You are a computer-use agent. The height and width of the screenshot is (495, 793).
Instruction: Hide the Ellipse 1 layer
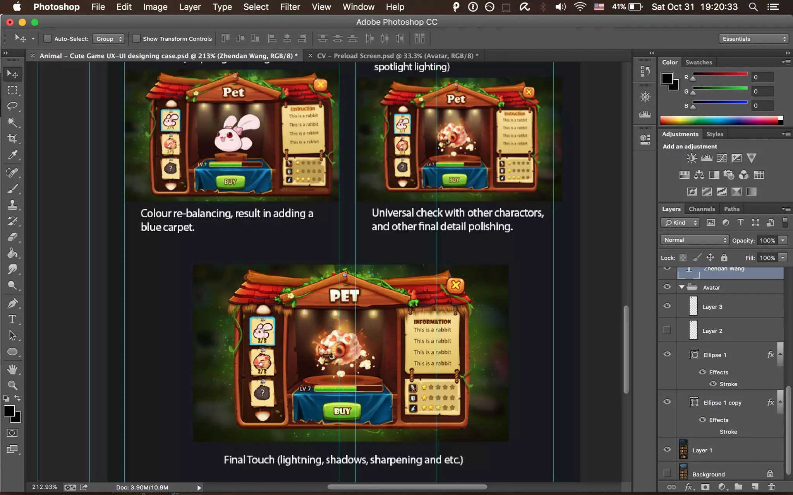pyautogui.click(x=667, y=354)
